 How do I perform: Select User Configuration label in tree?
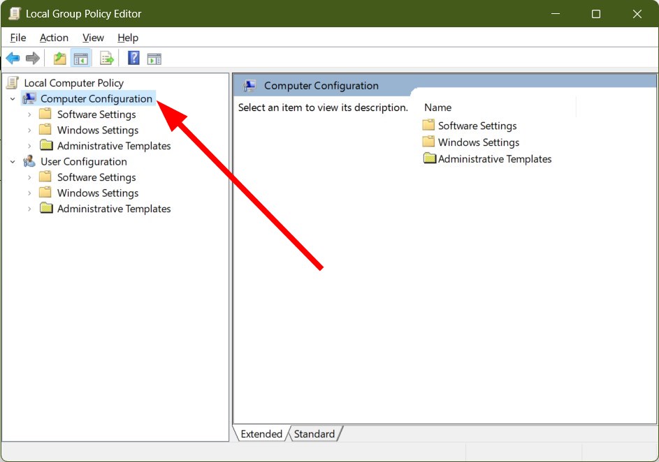[x=84, y=161]
